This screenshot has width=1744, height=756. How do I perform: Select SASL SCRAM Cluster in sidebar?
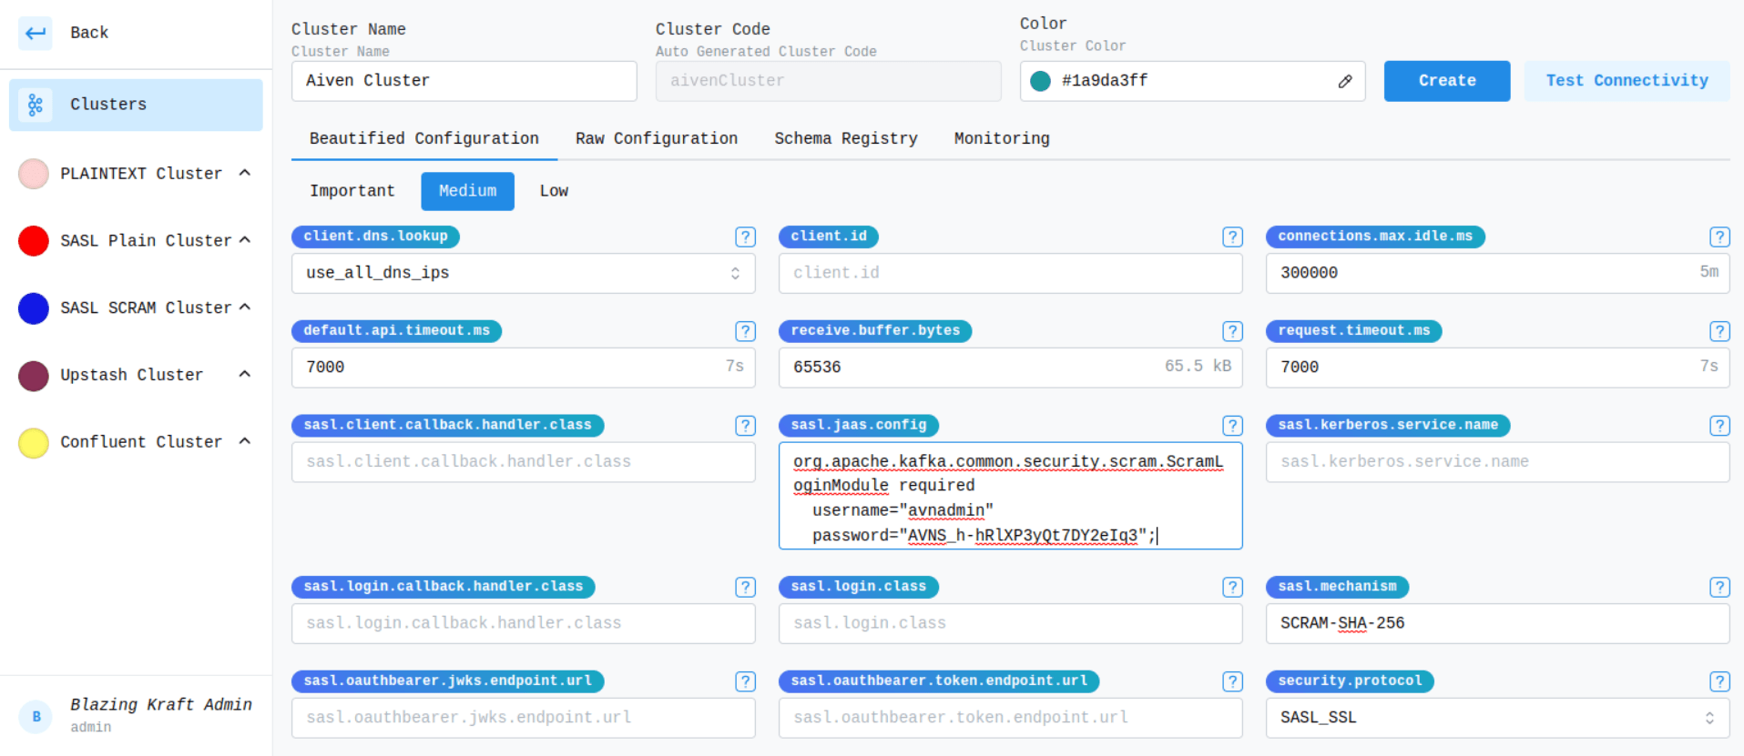[x=146, y=307]
